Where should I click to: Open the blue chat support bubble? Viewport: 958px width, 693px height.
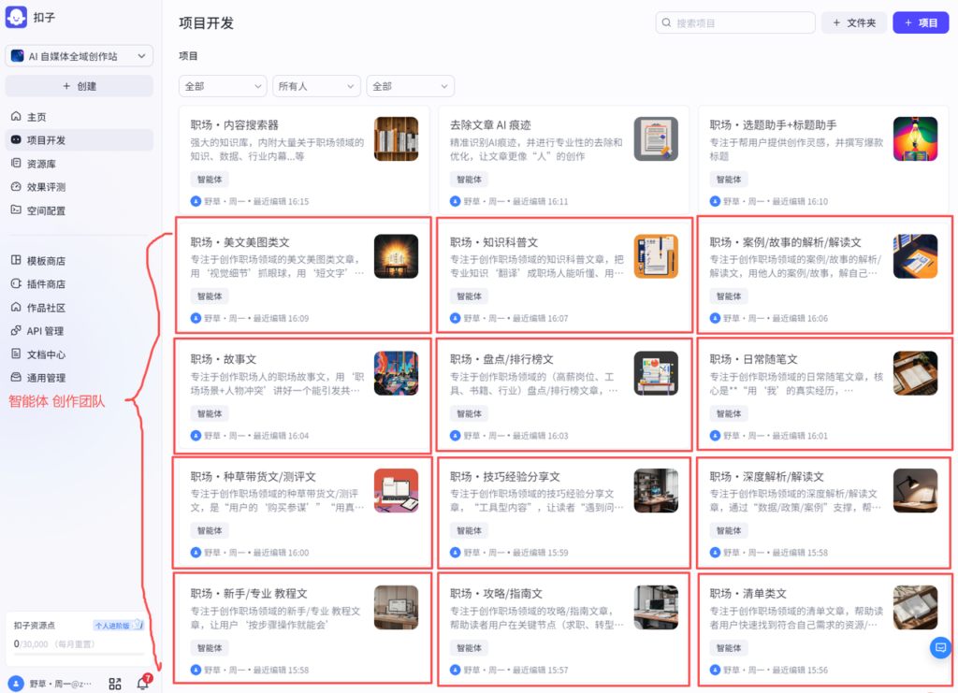[x=938, y=647]
